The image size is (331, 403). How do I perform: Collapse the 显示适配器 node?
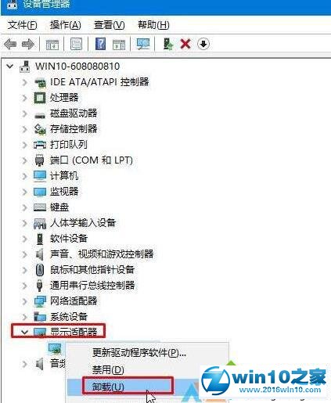click(x=24, y=332)
